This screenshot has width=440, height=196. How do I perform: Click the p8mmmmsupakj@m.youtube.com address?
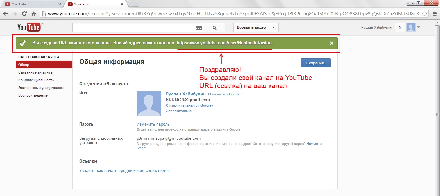pyautogui.click(x=168, y=138)
